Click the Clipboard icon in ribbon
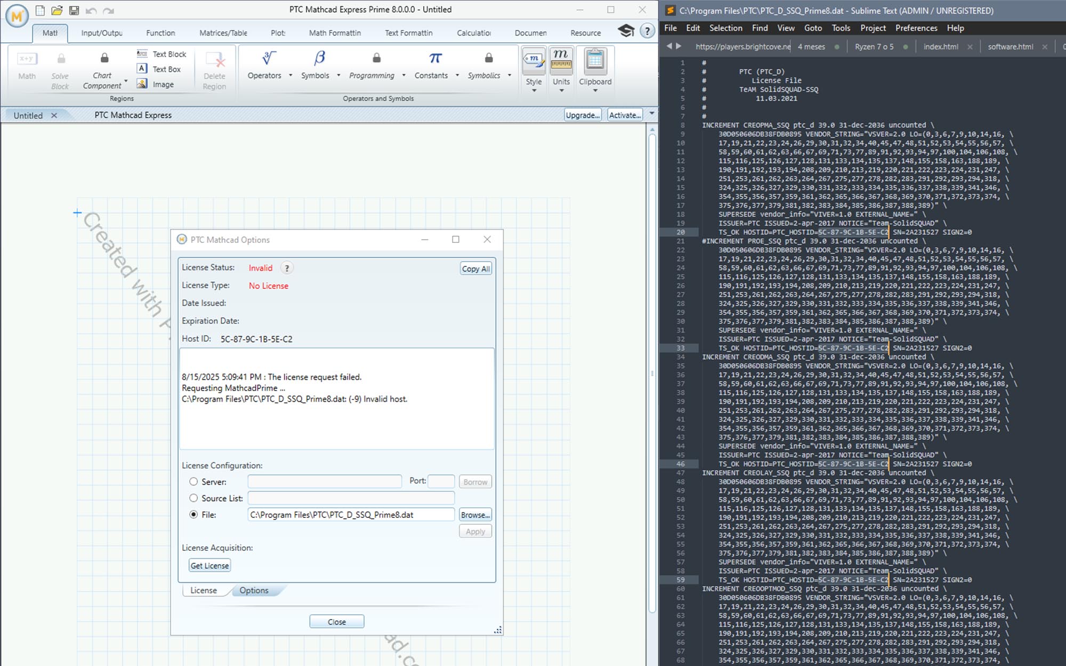Image resolution: width=1066 pixels, height=666 pixels. pos(595,59)
